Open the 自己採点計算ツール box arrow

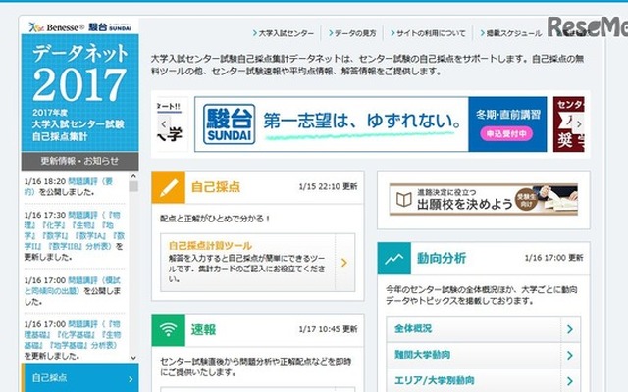(x=344, y=263)
